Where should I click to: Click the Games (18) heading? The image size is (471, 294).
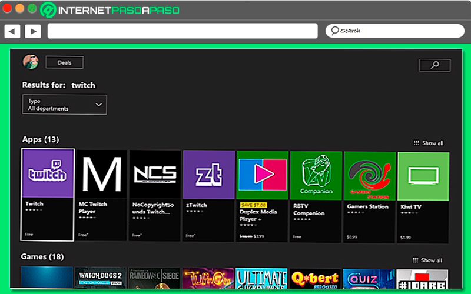click(42, 257)
